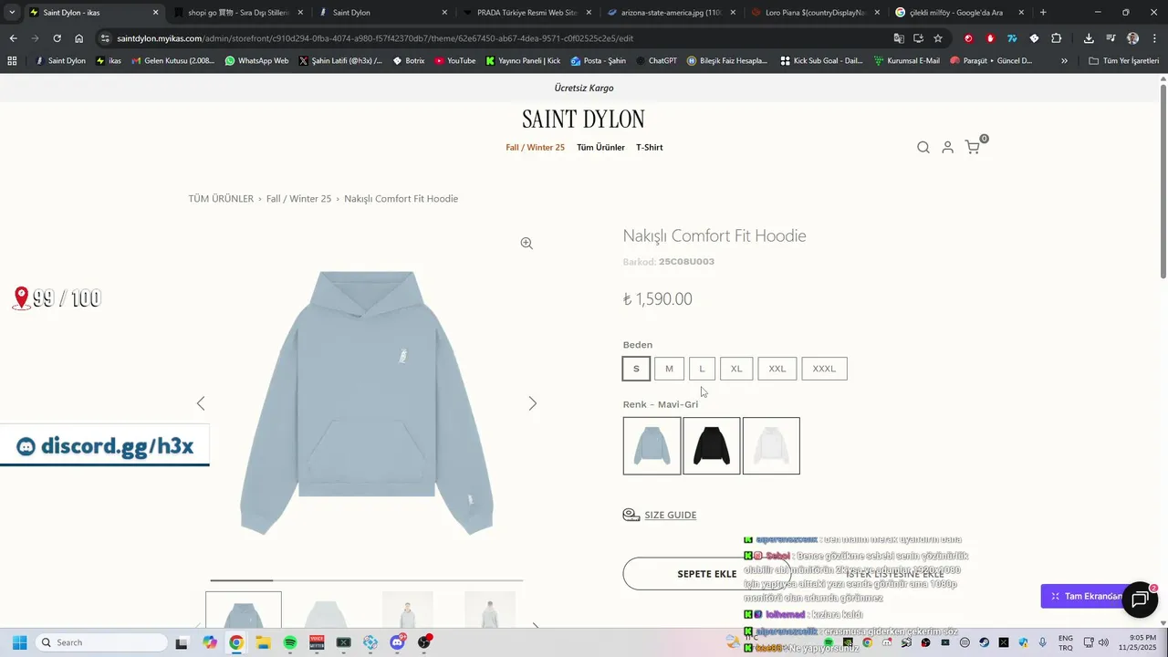Open YouTube bookmark
The height and width of the screenshot is (657, 1168).
point(454,61)
